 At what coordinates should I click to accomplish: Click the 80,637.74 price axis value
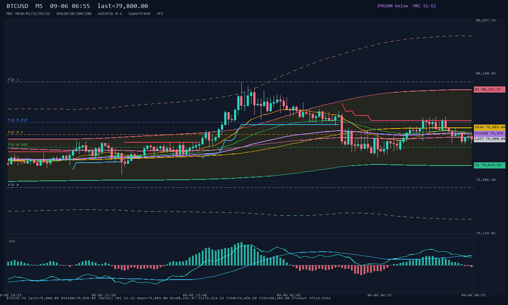click(x=486, y=20)
